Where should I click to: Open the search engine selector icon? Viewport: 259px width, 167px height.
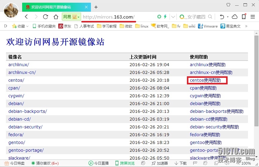coord(182,17)
